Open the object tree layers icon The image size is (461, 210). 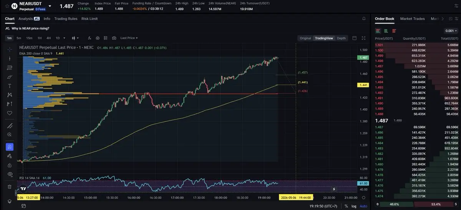coord(10,201)
